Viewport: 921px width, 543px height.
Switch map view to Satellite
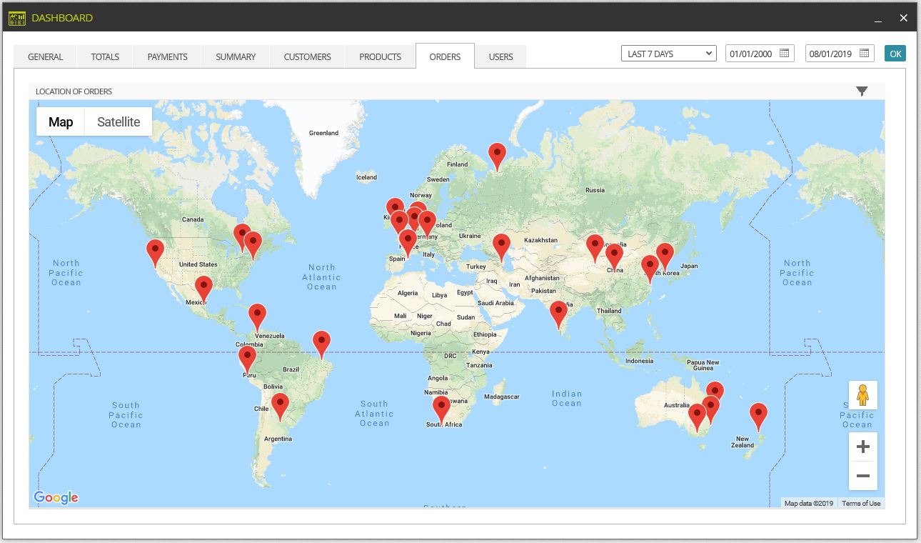point(119,121)
